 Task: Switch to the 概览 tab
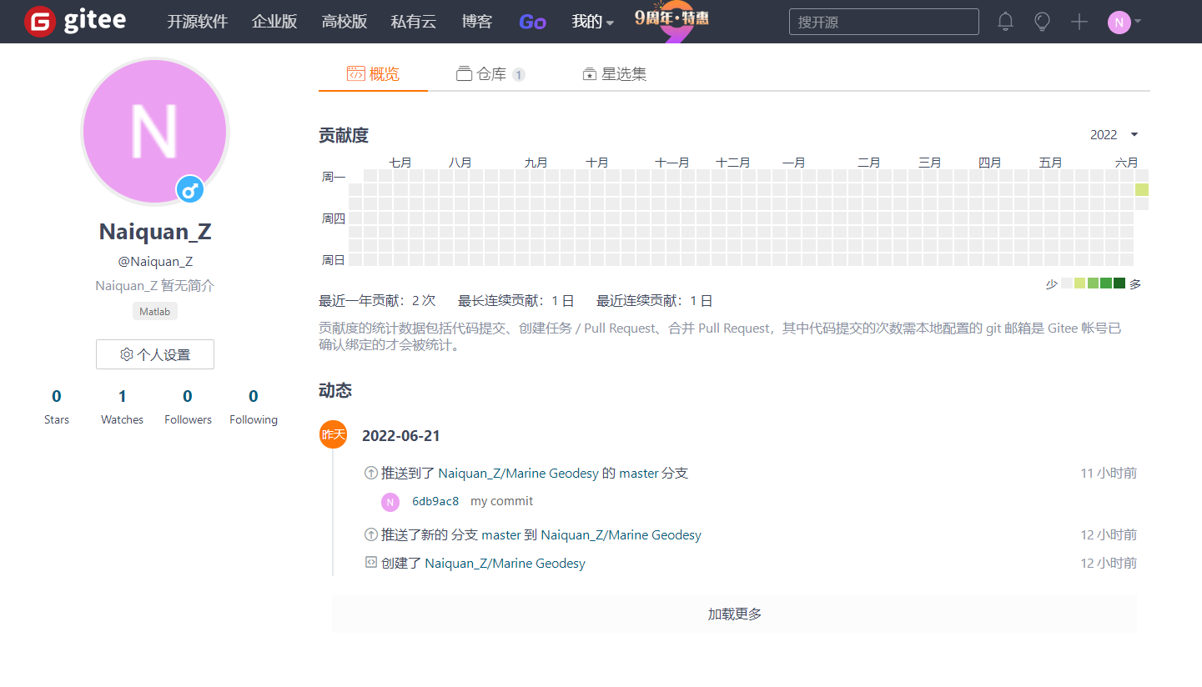[373, 74]
